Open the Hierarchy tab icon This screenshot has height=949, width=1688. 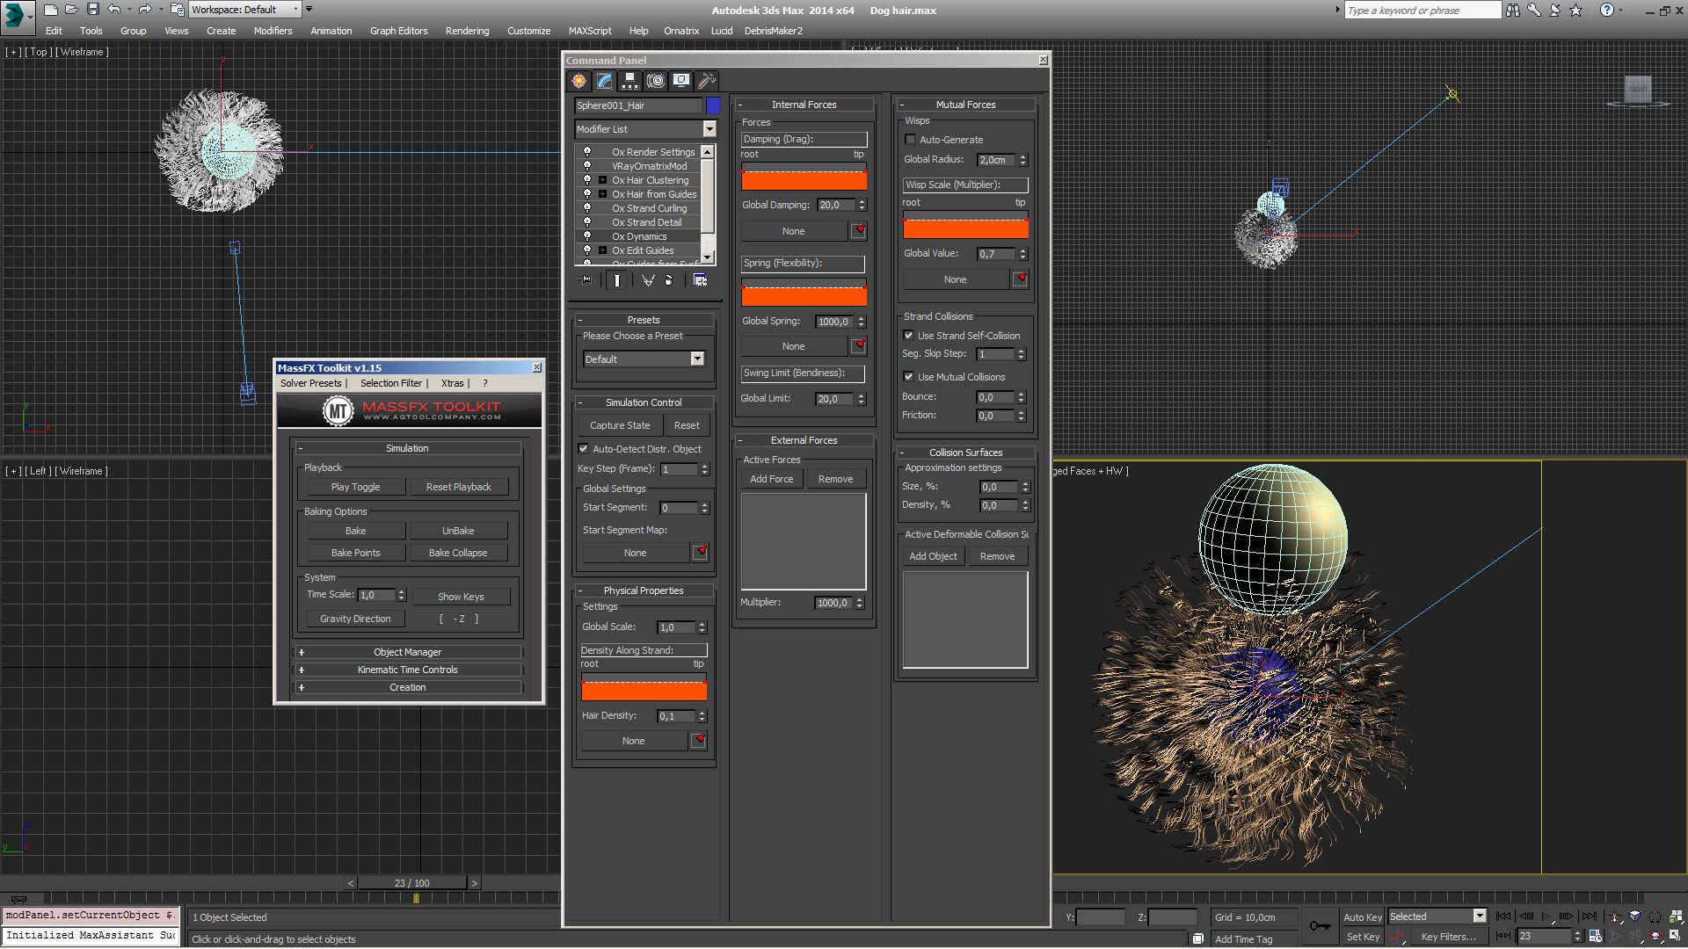(x=629, y=82)
